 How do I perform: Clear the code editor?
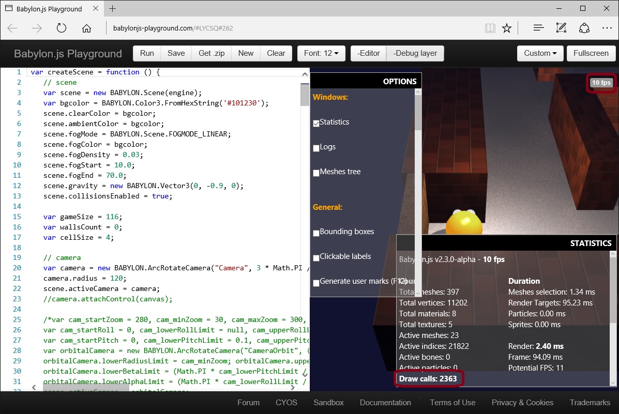(276, 53)
